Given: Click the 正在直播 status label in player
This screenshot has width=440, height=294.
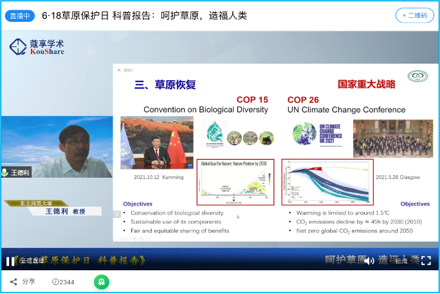Looking at the screenshot, I should [x=32, y=261].
